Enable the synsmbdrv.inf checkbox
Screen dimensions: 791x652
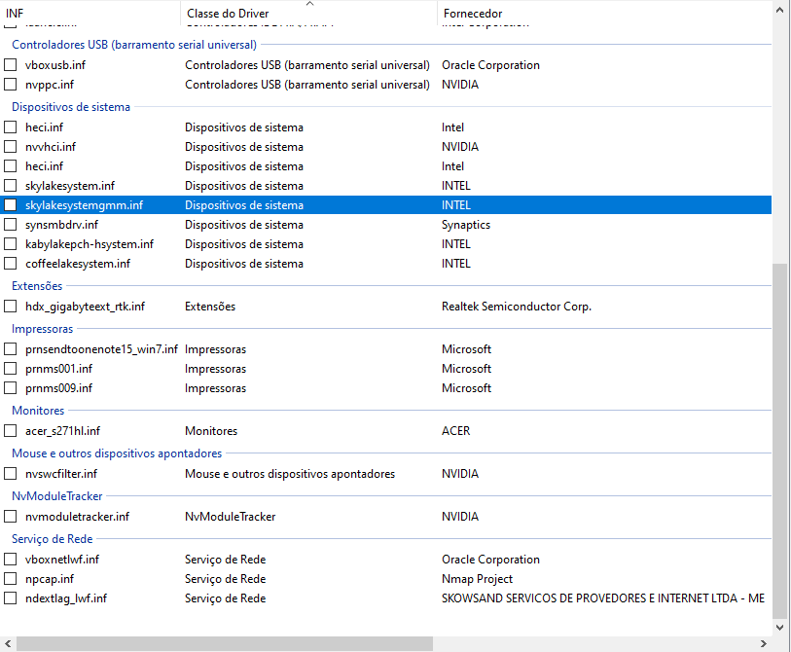(x=10, y=225)
